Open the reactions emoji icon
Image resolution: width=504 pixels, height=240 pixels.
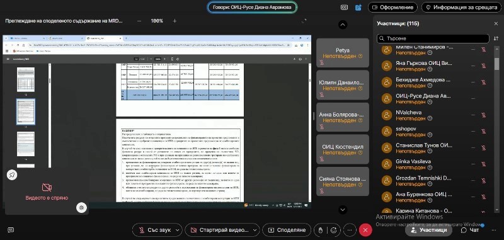click(x=334, y=230)
